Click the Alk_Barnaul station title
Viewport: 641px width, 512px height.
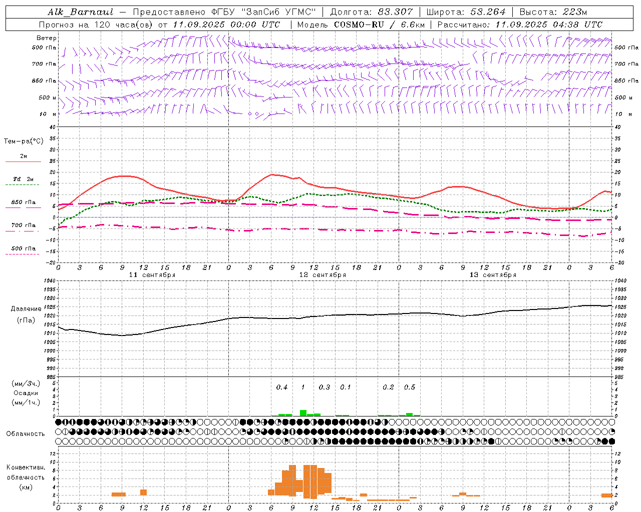[x=80, y=12]
